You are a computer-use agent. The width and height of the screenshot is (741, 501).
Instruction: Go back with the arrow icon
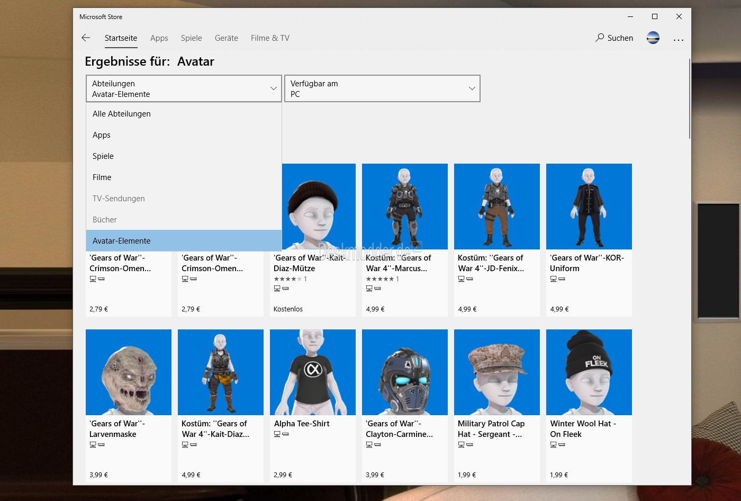[x=86, y=38]
